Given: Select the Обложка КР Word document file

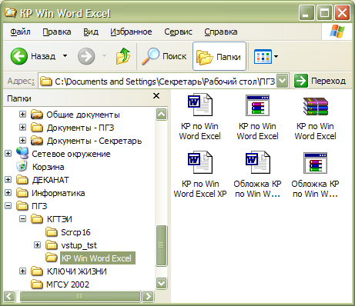Looking at the screenshot, I should [257, 175].
